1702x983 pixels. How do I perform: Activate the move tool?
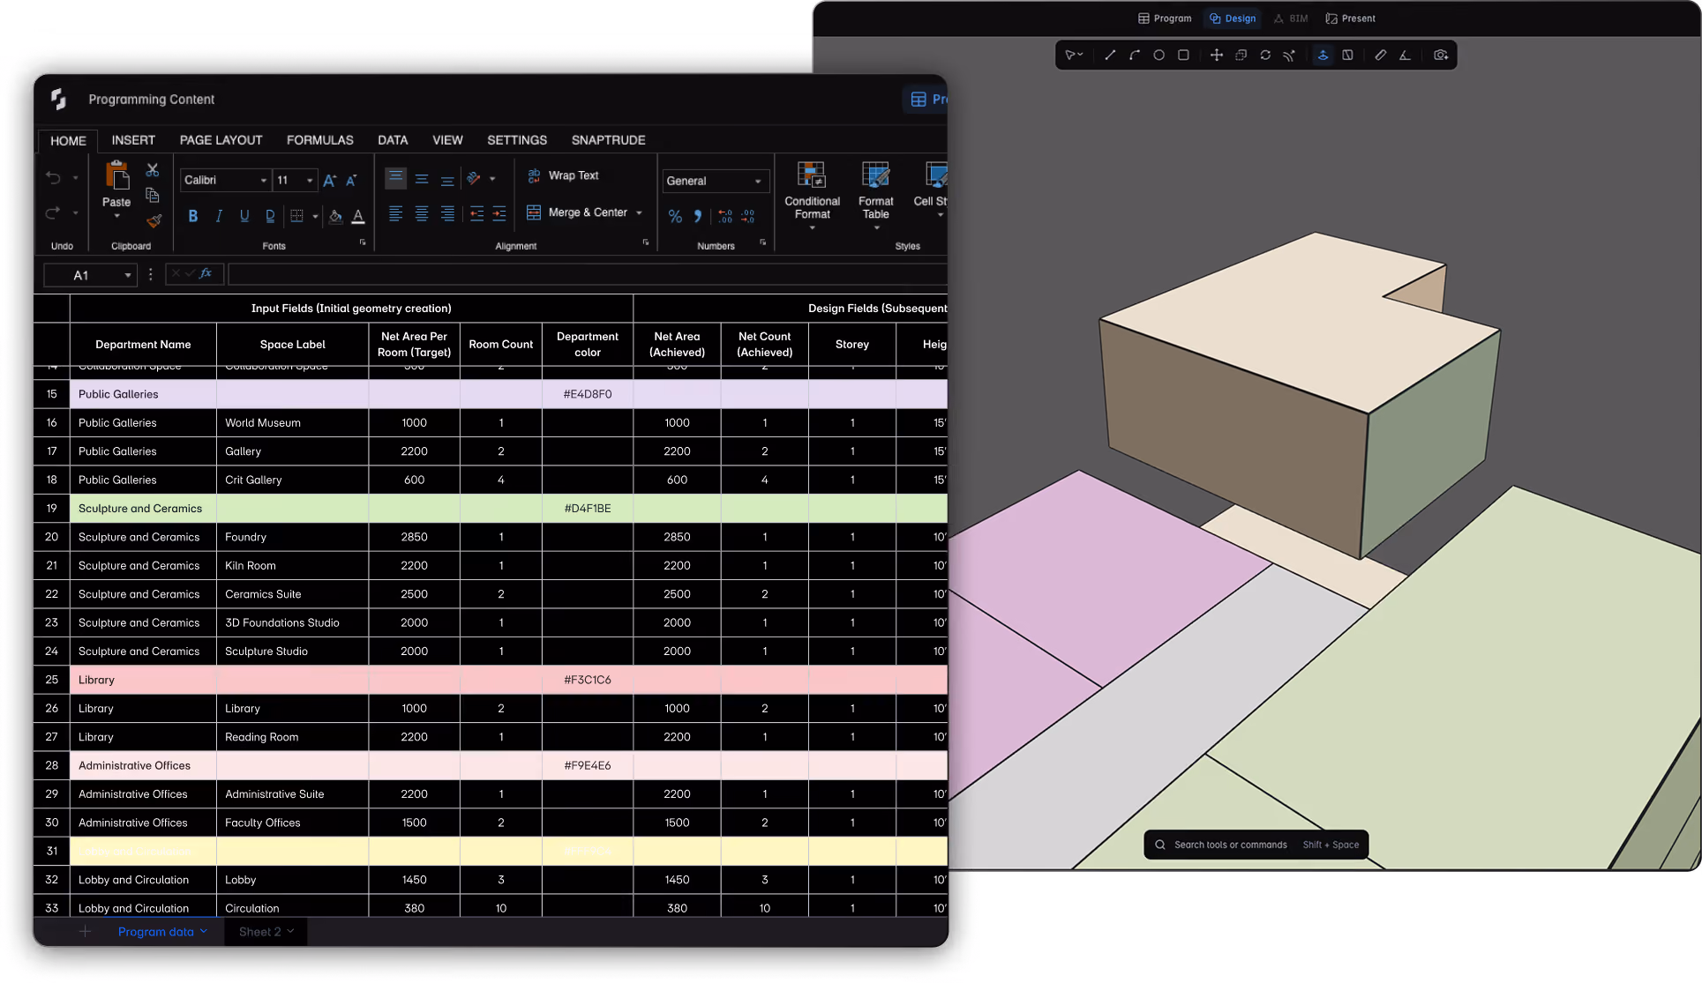(x=1216, y=56)
